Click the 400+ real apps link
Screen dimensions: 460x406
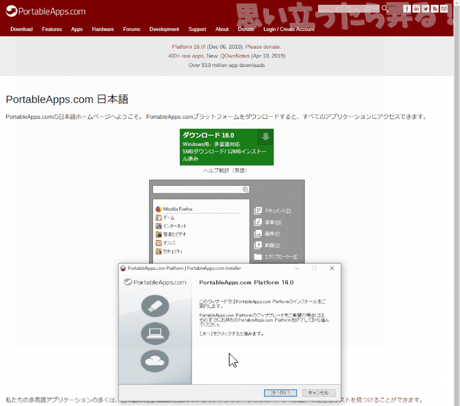[186, 56]
